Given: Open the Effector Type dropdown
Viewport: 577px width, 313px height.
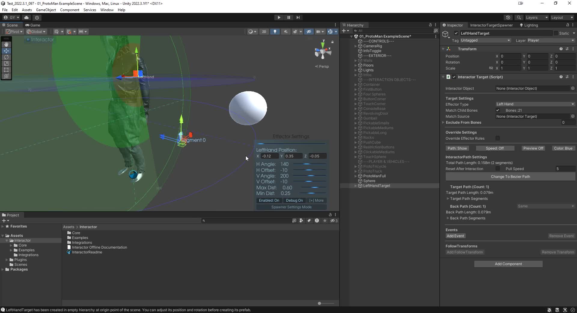Looking at the screenshot, I should click(x=535, y=104).
